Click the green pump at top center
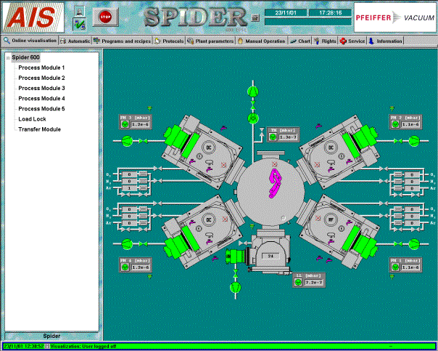The height and width of the screenshot is (351, 438). tap(253, 89)
